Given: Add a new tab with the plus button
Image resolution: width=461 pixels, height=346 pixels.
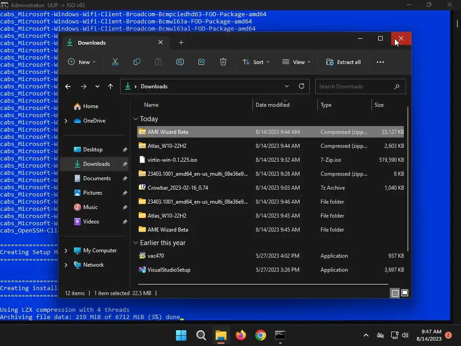Looking at the screenshot, I should tap(181, 43).
